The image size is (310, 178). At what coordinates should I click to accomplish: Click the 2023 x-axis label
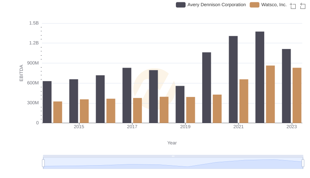(x=292, y=127)
